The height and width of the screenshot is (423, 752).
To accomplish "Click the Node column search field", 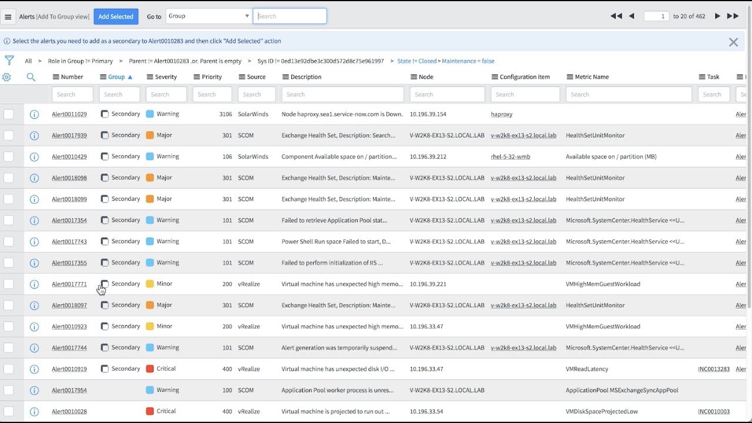I will (447, 95).
